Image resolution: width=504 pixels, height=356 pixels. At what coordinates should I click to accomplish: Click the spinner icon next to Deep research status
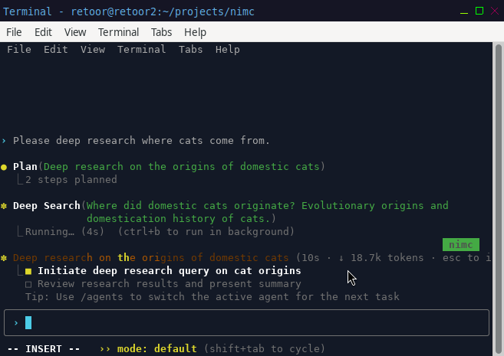4,258
